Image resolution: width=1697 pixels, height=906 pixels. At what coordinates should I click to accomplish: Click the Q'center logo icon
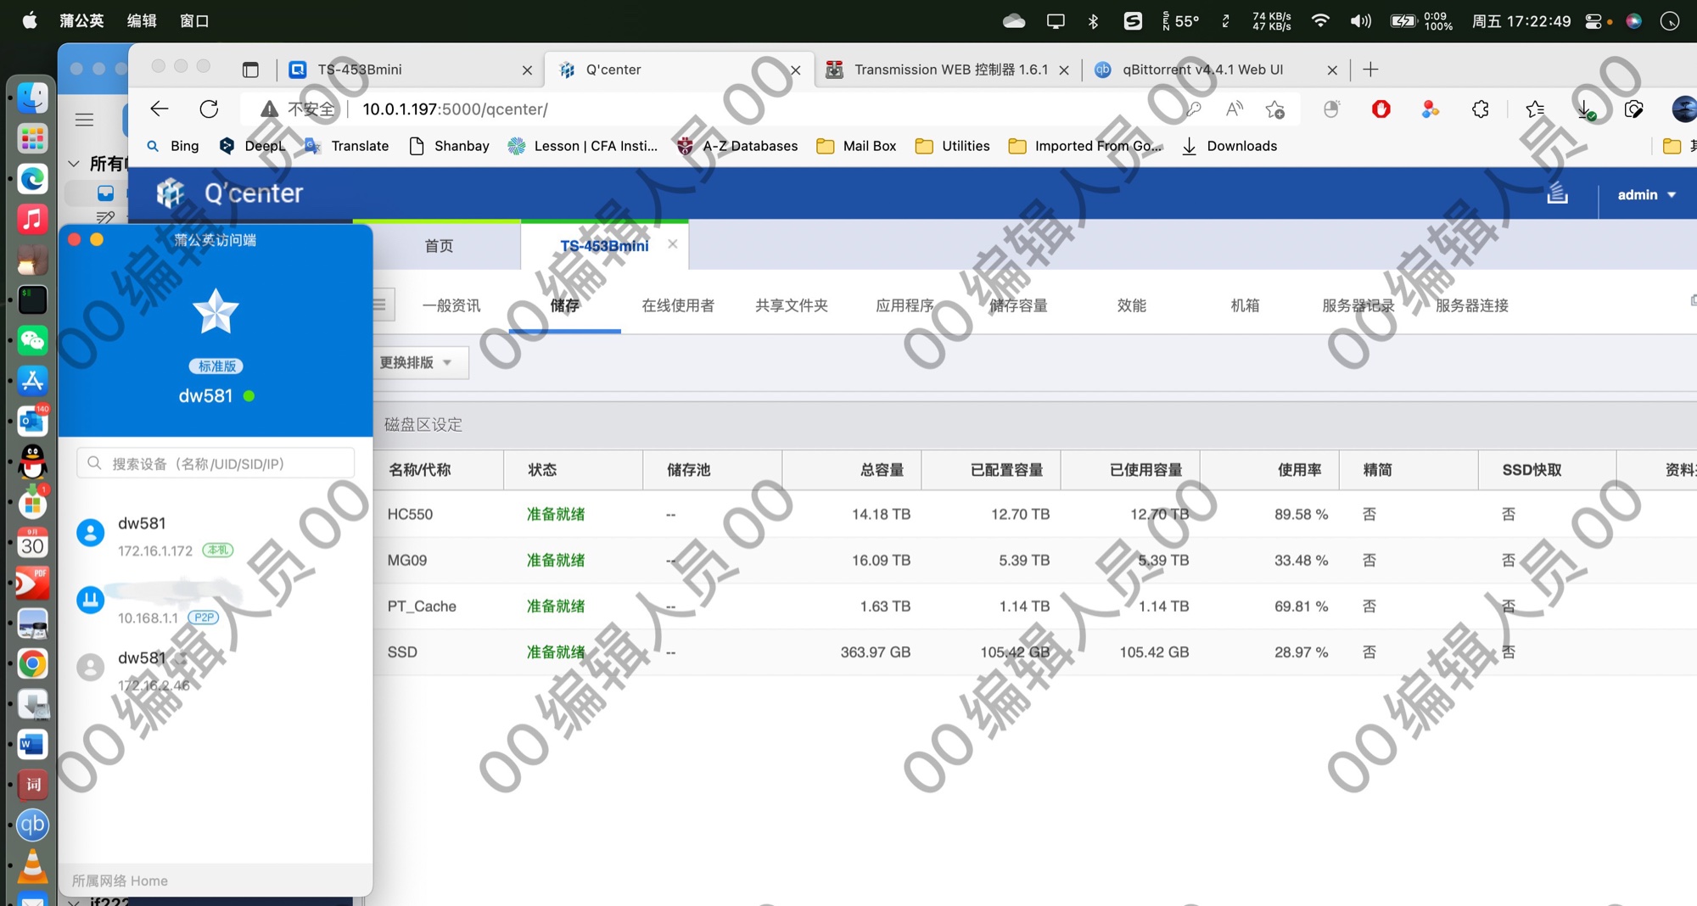pyautogui.click(x=171, y=193)
